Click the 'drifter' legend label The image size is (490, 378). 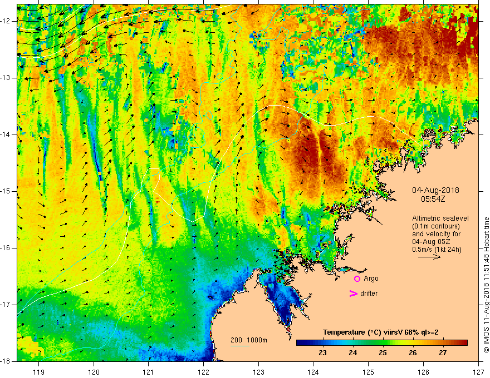coord(369,294)
